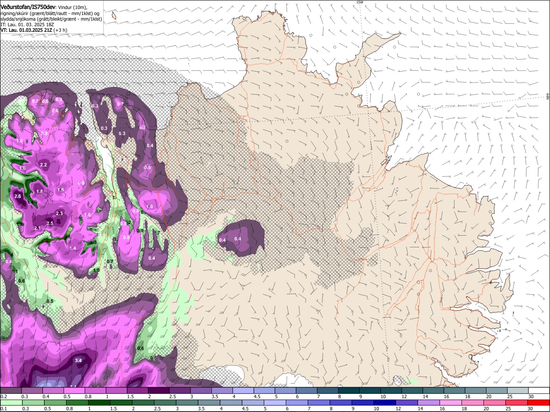Click the 1.4 precipitation value on map

[x=73, y=248]
